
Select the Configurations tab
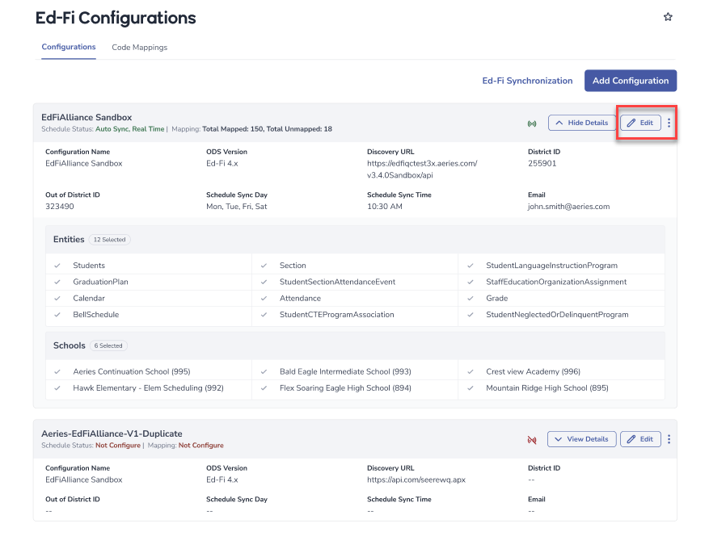click(x=69, y=47)
